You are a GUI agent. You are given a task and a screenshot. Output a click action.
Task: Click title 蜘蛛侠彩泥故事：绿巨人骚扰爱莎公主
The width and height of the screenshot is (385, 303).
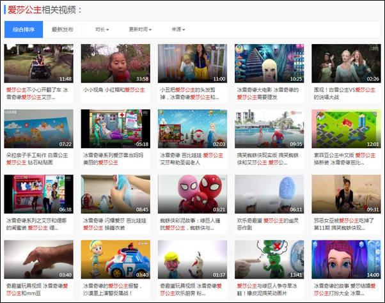point(191,224)
